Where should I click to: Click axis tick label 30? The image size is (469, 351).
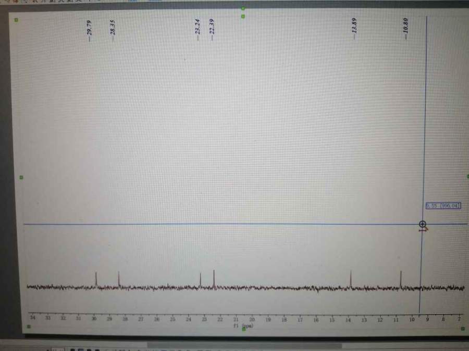[x=94, y=318]
